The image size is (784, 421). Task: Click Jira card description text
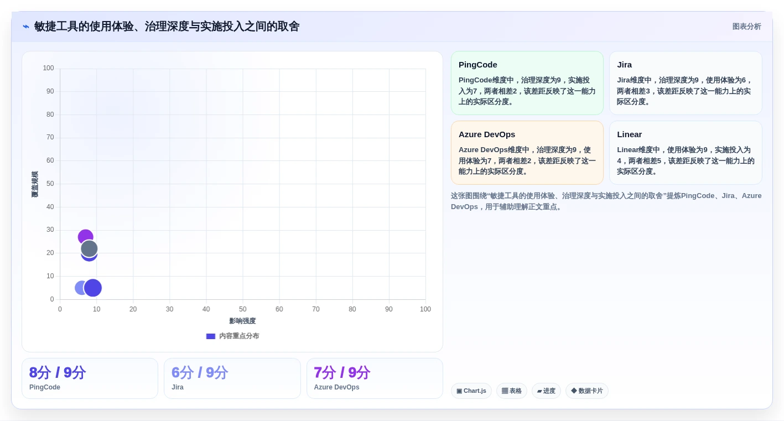686,91
